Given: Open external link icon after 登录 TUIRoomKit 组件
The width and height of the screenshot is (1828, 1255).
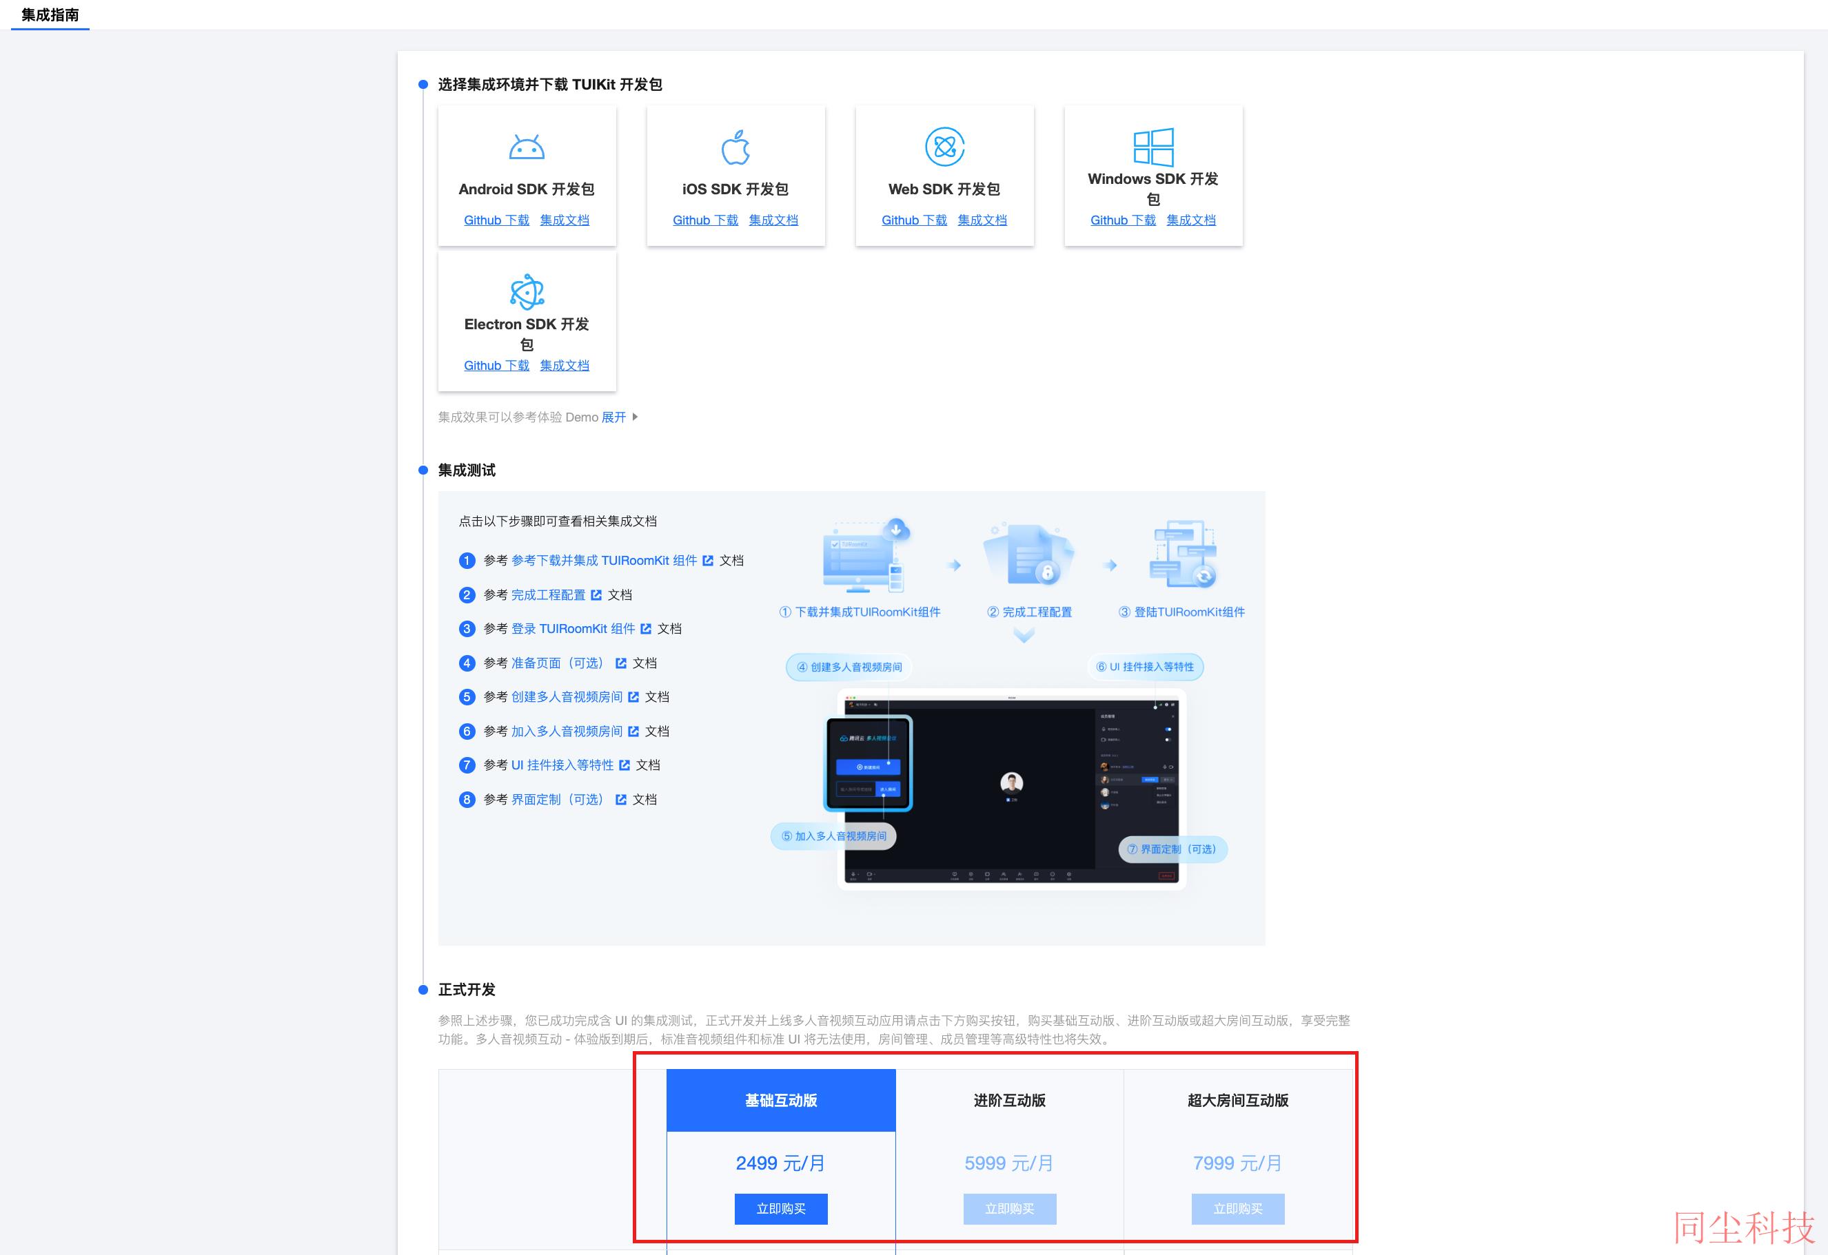Looking at the screenshot, I should pos(646,629).
